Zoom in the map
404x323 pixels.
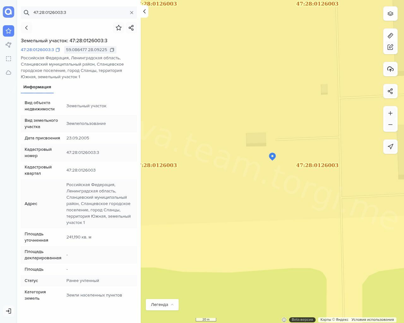(x=390, y=113)
